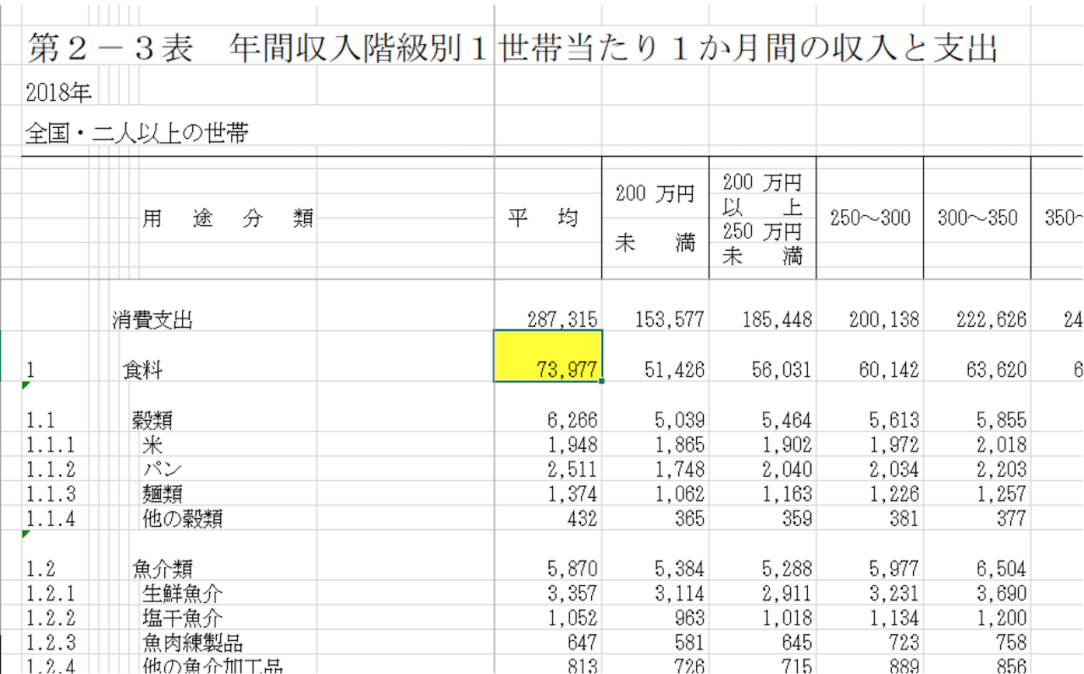Select the 平均 column header
The image size is (1084, 674).
(547, 218)
